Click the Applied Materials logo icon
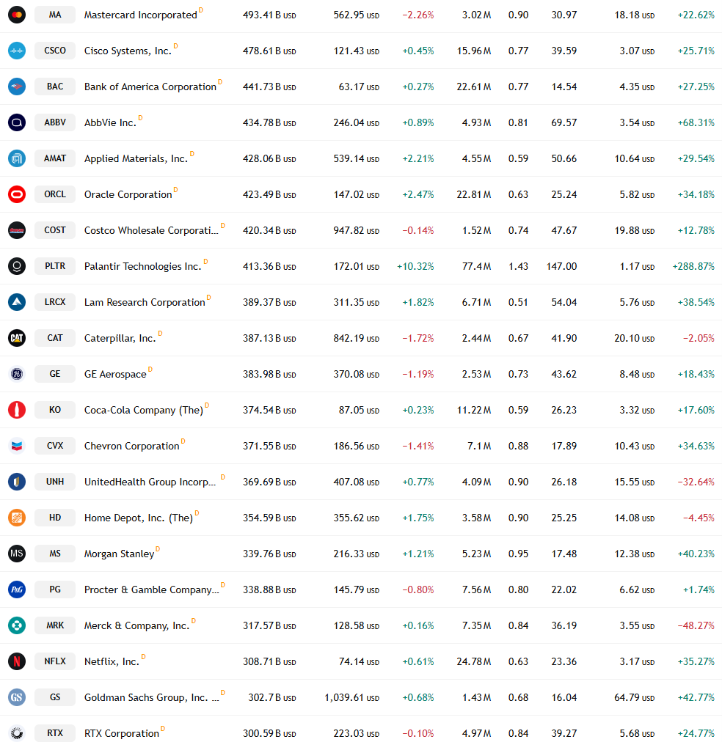 tap(17, 158)
